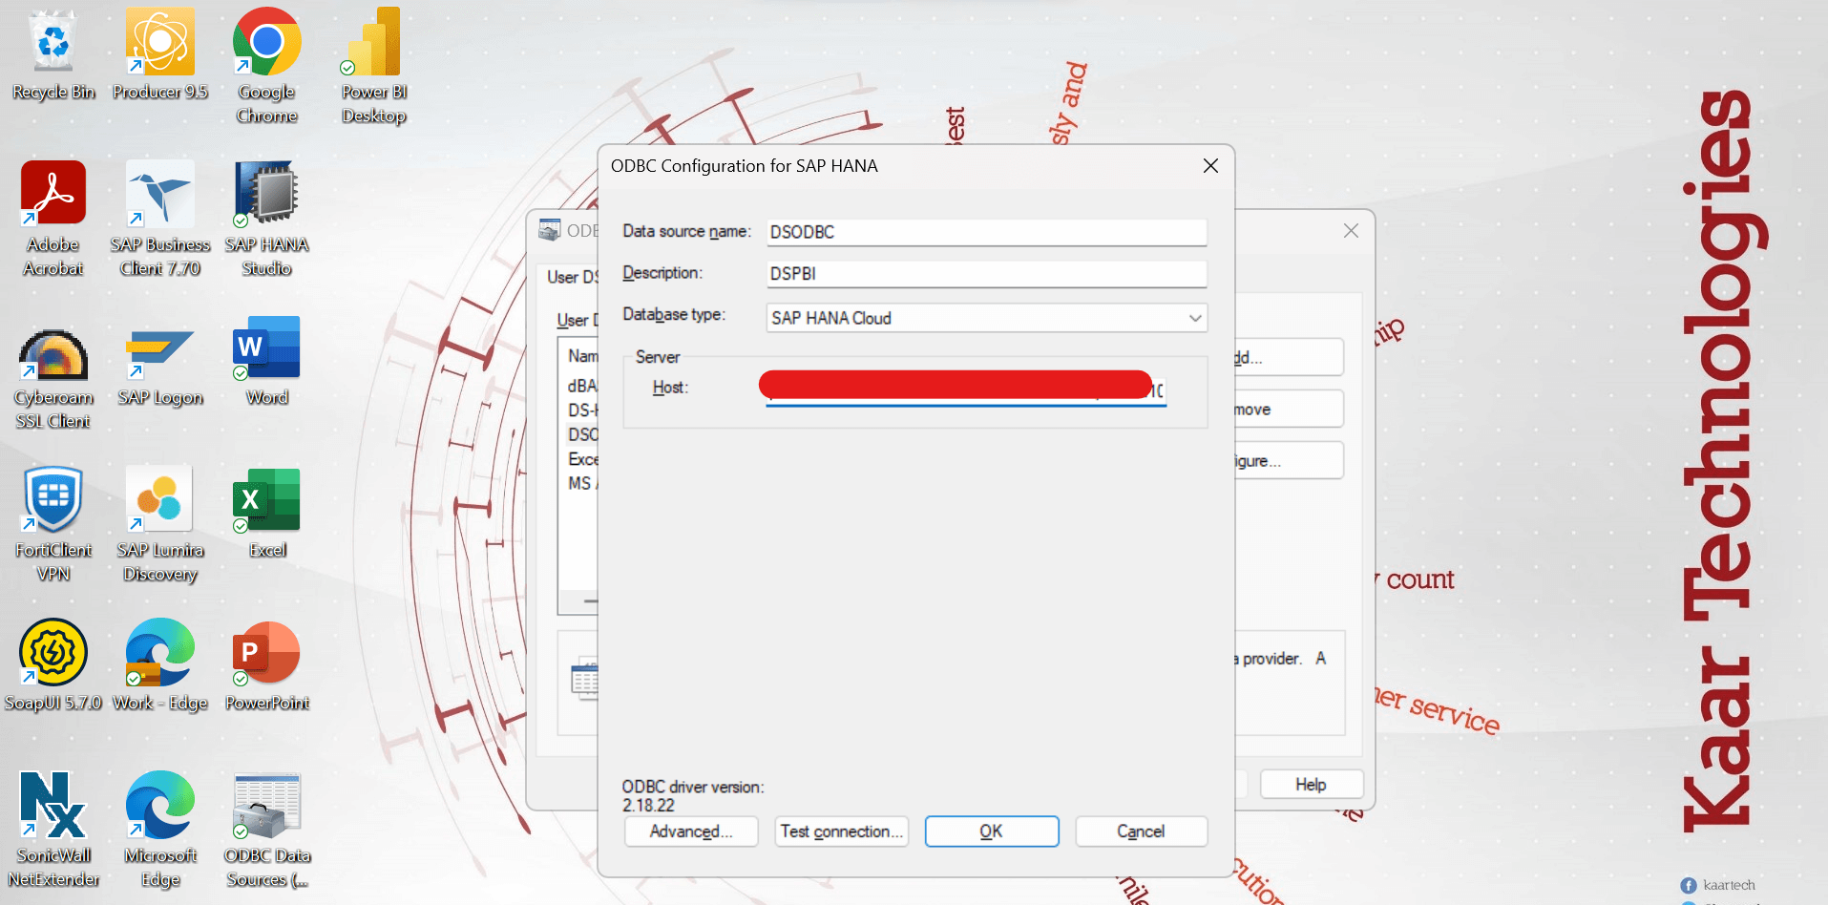The height and width of the screenshot is (905, 1828).
Task: Click inside the Description field
Action: coord(985,274)
